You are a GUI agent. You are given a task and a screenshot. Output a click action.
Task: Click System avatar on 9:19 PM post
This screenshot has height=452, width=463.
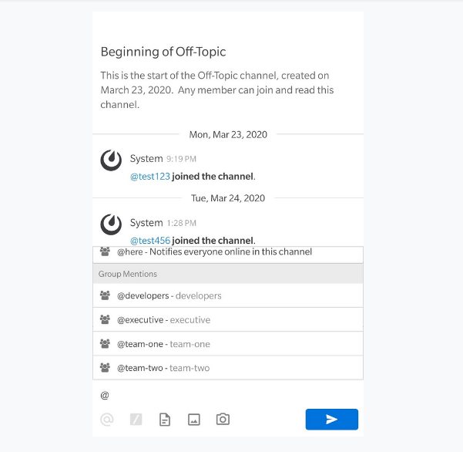111,160
